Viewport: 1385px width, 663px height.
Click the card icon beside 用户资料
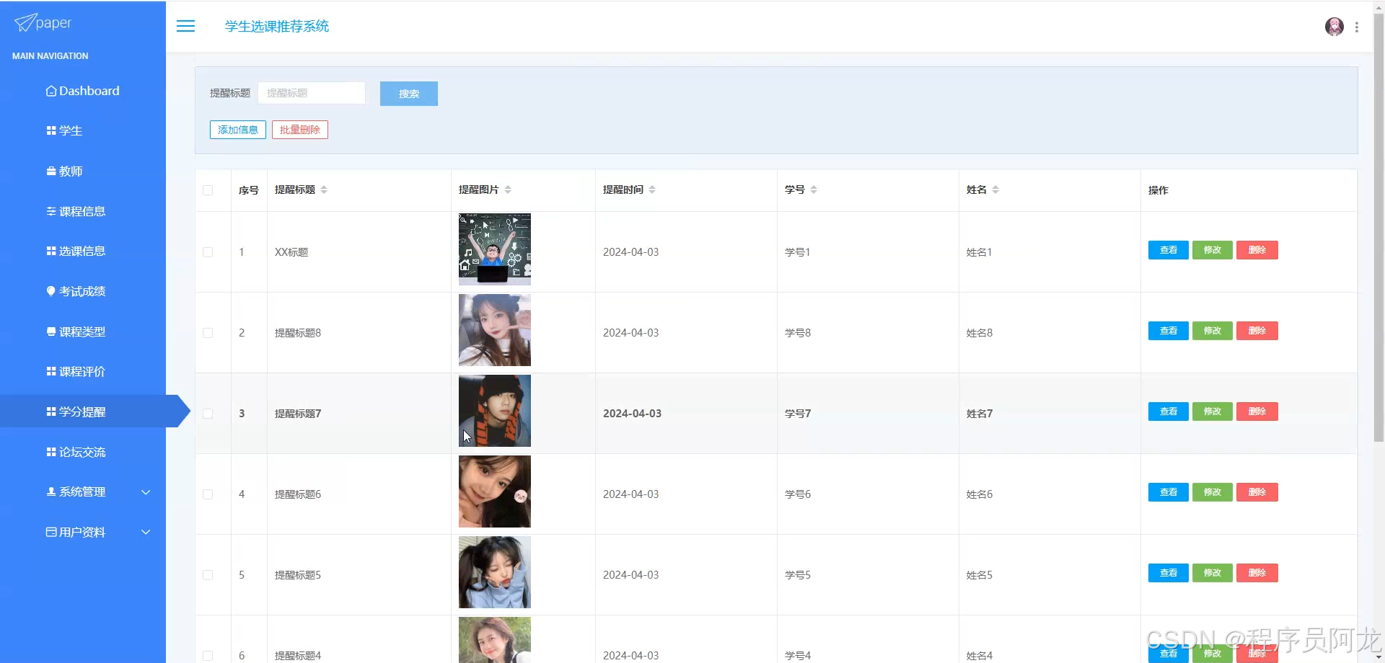click(x=51, y=532)
